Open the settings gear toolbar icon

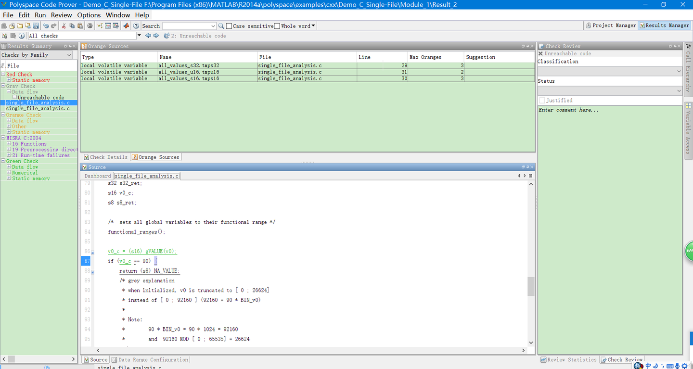[x=90, y=26]
